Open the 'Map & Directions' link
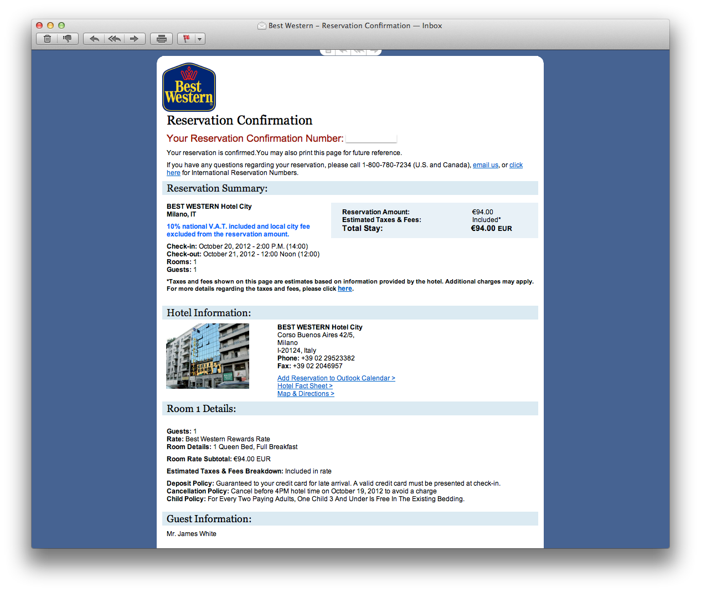This screenshot has height=592, width=701. click(x=306, y=394)
